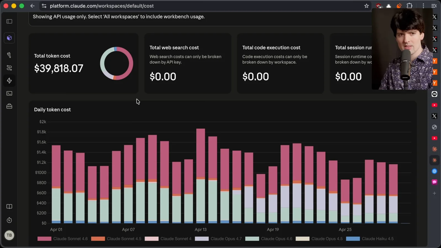Open the workflow nodes icon in sidebar
Viewport: 441px width, 248px height.
point(9,68)
